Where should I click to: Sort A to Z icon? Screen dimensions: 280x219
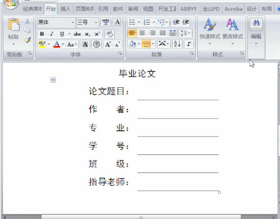click(177, 44)
